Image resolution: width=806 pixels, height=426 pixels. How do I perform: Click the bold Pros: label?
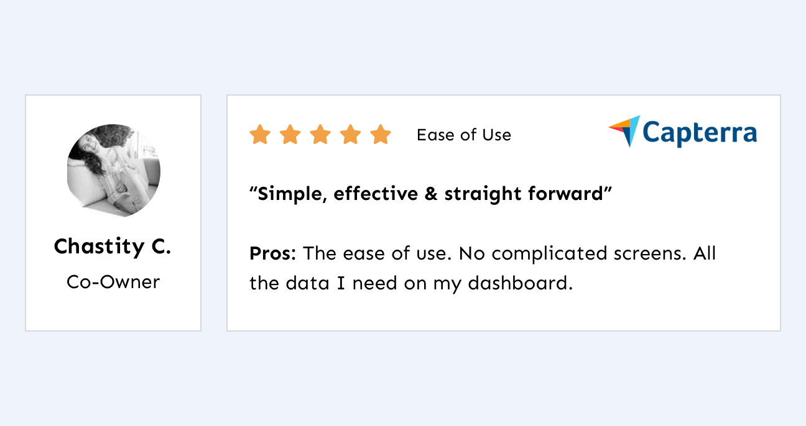pos(273,253)
